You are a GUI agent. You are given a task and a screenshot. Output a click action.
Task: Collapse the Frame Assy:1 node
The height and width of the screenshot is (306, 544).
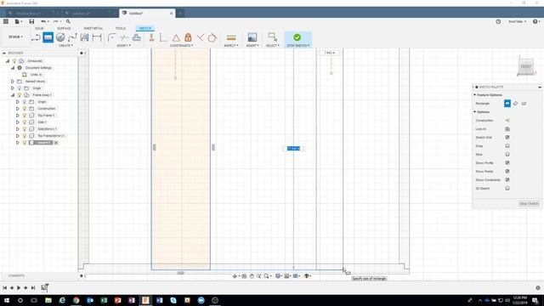[x=13, y=94]
